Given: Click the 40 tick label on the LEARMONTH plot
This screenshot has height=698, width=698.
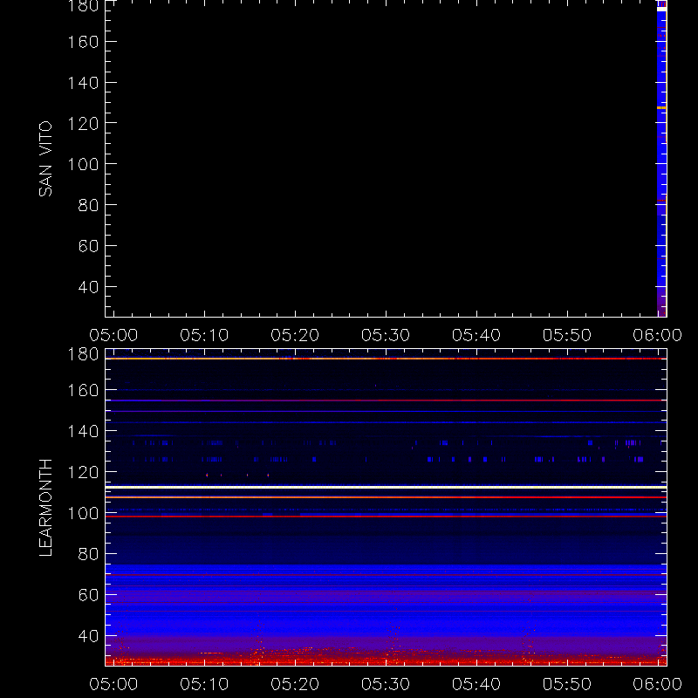Looking at the screenshot, I should [x=88, y=636].
